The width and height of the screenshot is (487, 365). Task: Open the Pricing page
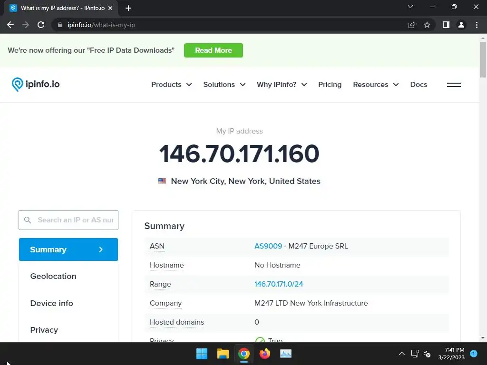pyautogui.click(x=330, y=85)
